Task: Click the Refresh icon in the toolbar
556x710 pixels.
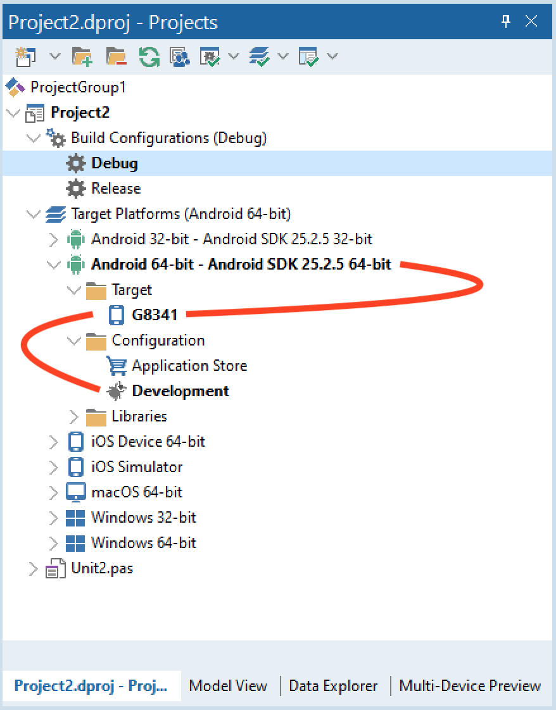Action: point(148,56)
